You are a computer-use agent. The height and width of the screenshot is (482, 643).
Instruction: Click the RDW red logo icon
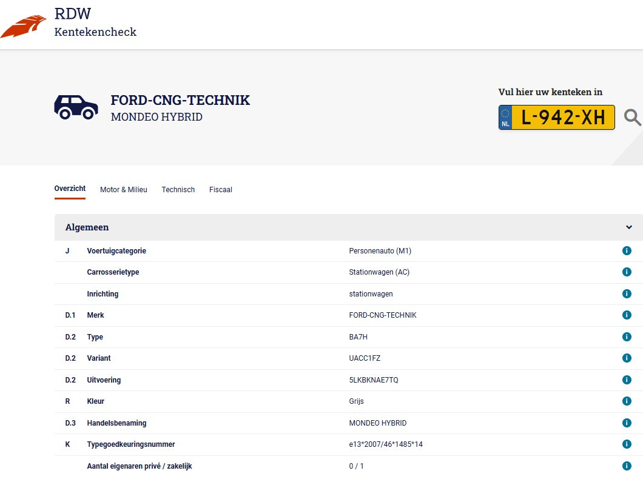24,27
